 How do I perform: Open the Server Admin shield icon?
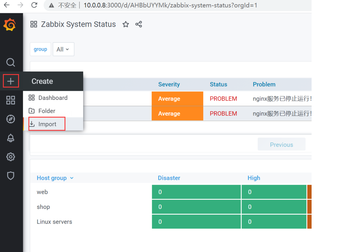click(10, 176)
